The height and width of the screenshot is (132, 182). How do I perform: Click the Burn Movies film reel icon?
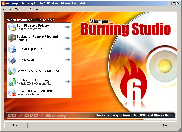click(x=12, y=60)
